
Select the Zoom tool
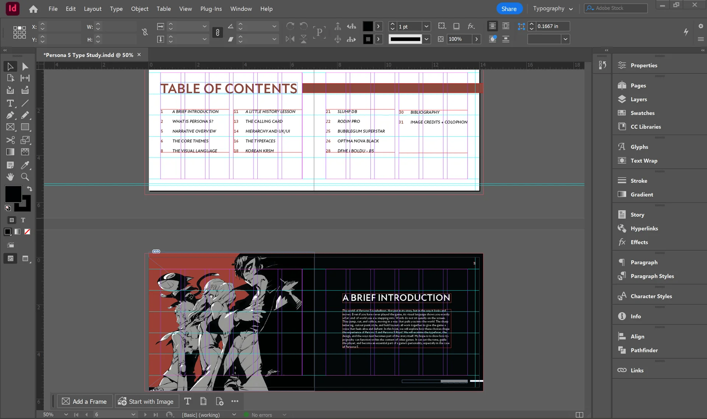[25, 177]
